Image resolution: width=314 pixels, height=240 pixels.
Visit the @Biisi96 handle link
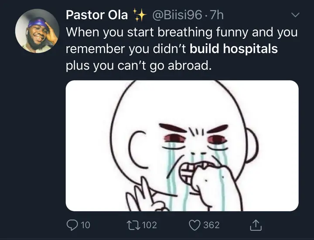[177, 15]
